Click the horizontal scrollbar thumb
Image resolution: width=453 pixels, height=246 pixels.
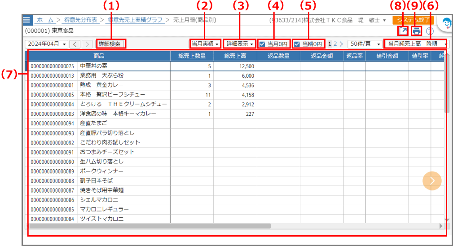click(150, 226)
